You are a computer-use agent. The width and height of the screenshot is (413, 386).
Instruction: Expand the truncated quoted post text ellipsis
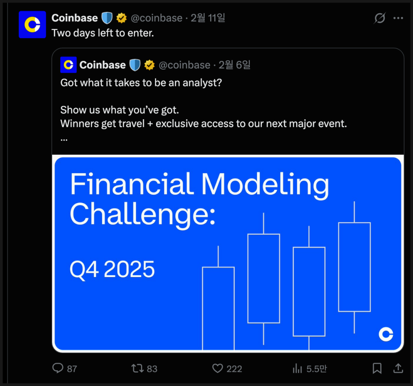[64, 138]
